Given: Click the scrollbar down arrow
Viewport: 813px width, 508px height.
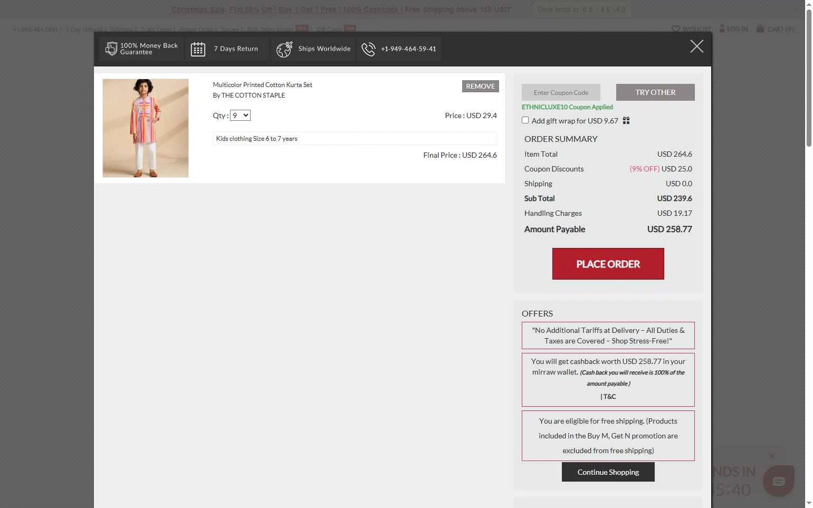Looking at the screenshot, I should (809, 503).
